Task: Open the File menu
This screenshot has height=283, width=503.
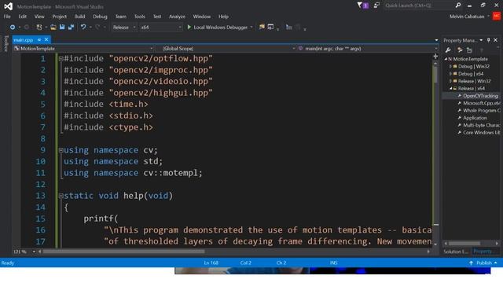Action: click(7, 17)
